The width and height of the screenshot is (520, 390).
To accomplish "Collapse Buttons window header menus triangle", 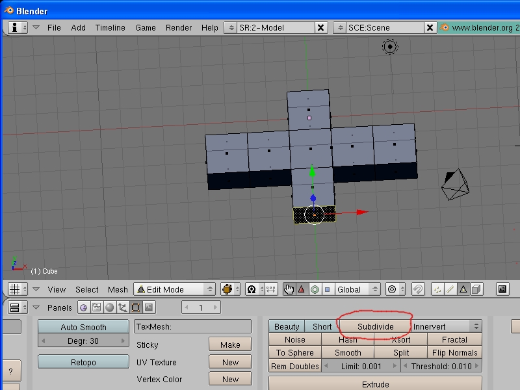I will tap(36, 307).
